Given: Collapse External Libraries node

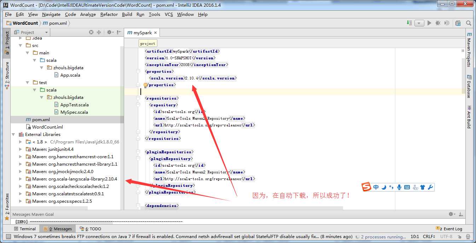Looking at the screenshot, I should (x=13, y=134).
